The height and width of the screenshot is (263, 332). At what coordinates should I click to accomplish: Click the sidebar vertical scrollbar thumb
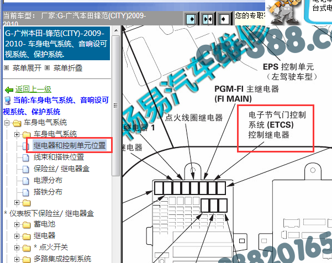coord(116,106)
